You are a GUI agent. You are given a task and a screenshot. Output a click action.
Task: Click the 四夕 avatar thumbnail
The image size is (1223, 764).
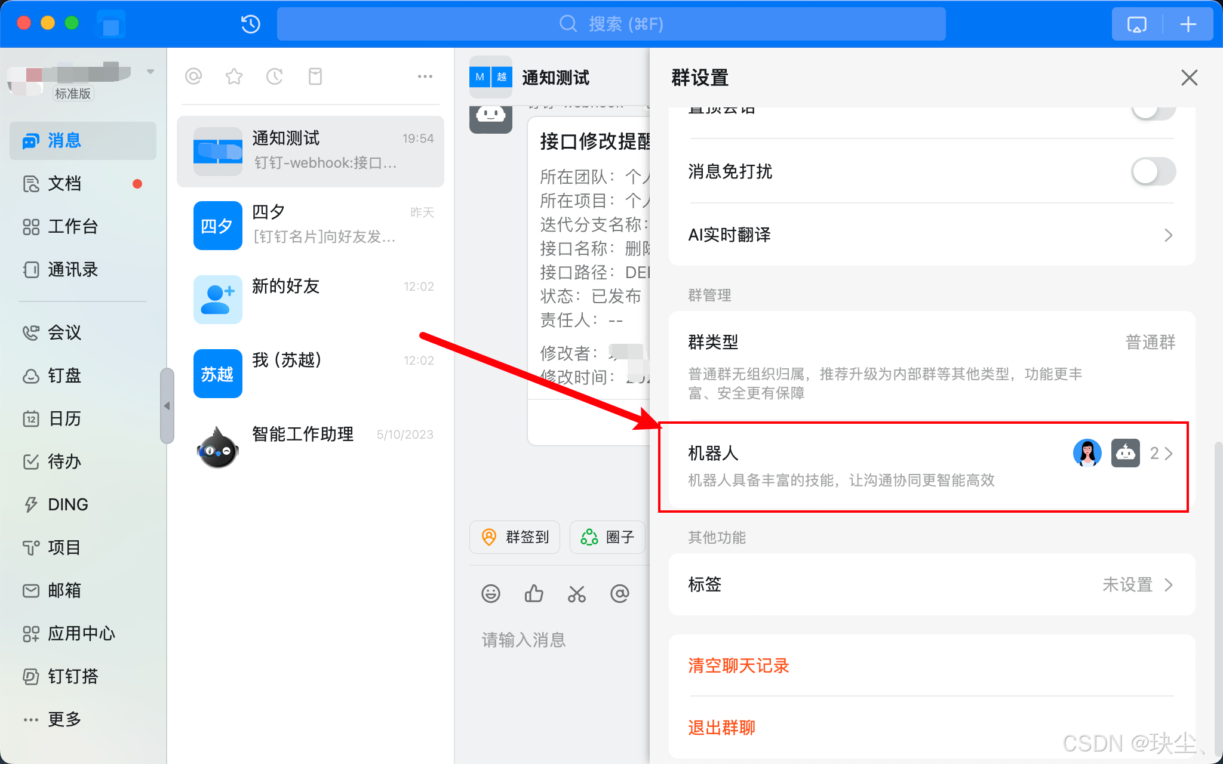click(x=218, y=226)
